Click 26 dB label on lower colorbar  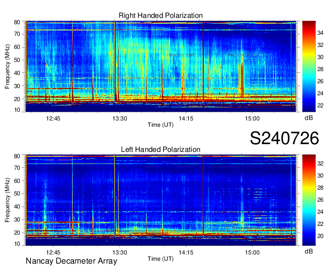click(x=320, y=200)
